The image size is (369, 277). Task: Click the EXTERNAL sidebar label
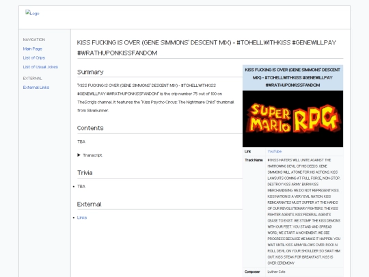click(x=33, y=78)
